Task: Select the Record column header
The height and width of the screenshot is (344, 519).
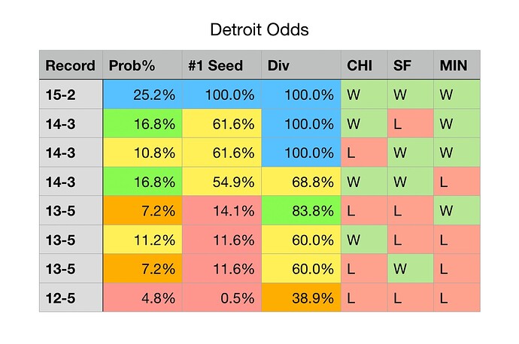Action: [x=71, y=65]
